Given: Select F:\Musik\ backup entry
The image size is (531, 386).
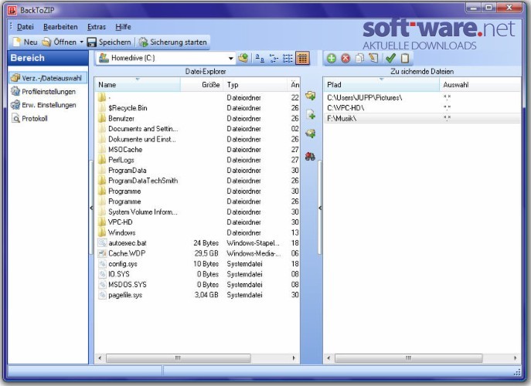Looking at the screenshot, I should click(422, 118).
